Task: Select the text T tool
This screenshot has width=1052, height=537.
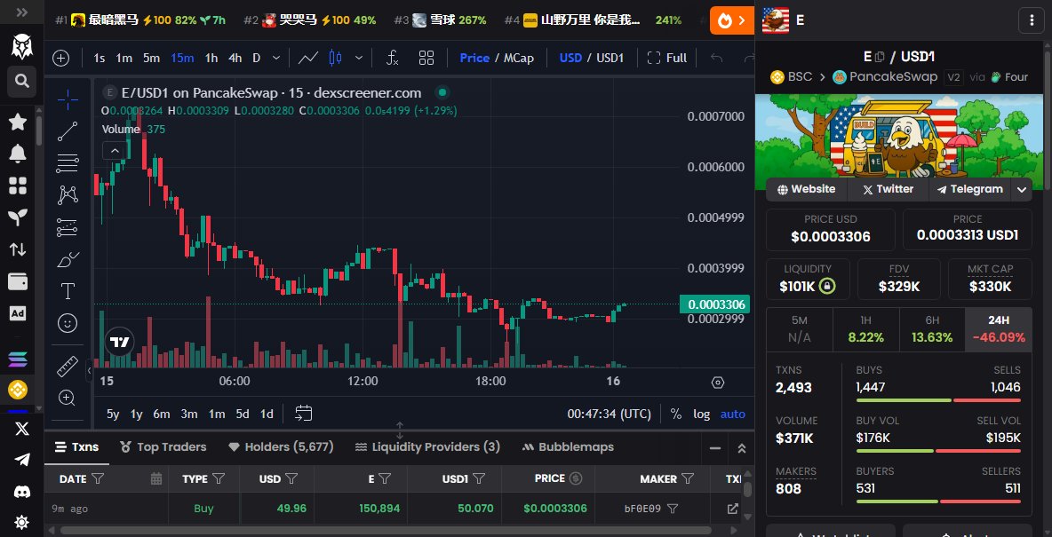Action: [68, 291]
